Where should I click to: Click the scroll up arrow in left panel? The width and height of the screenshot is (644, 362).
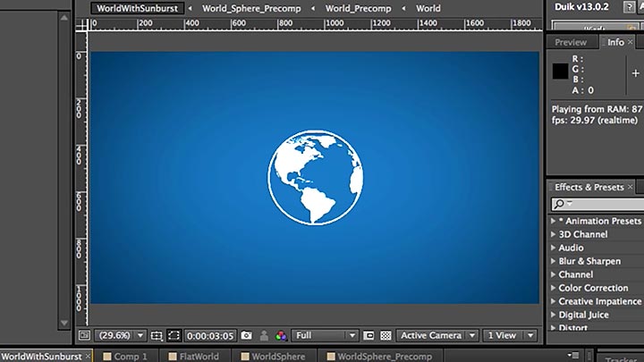click(64, 18)
